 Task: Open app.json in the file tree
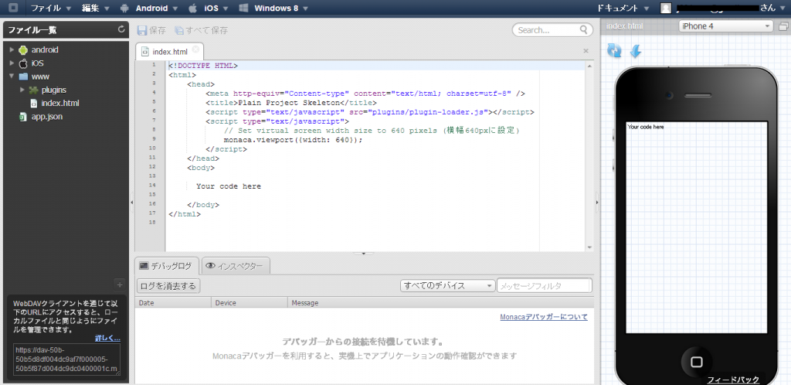46,117
